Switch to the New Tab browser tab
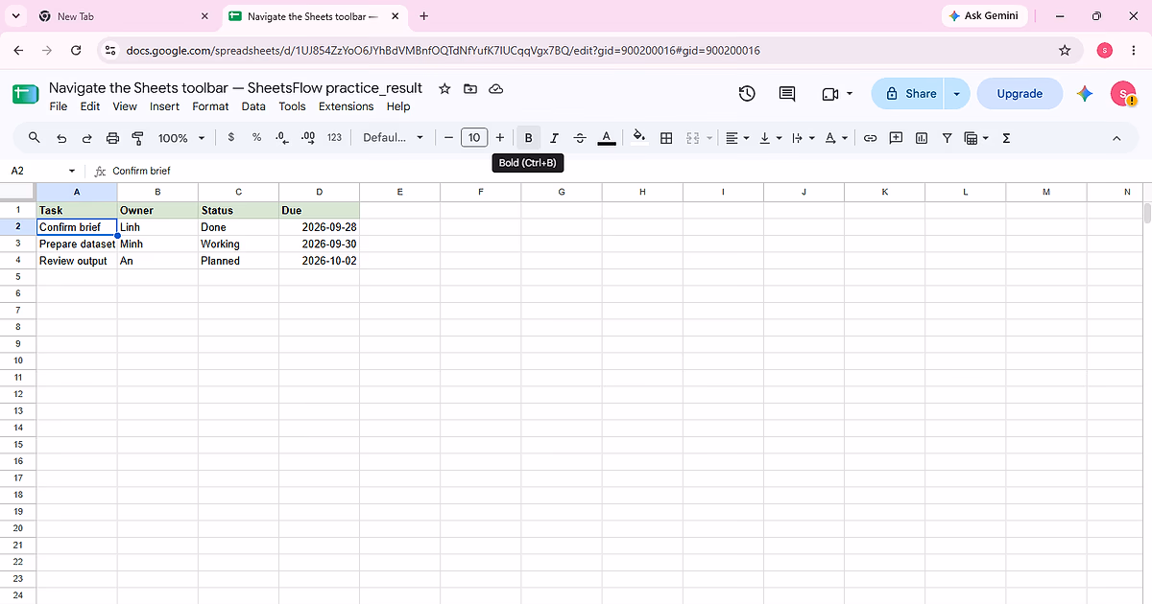 tap(122, 16)
